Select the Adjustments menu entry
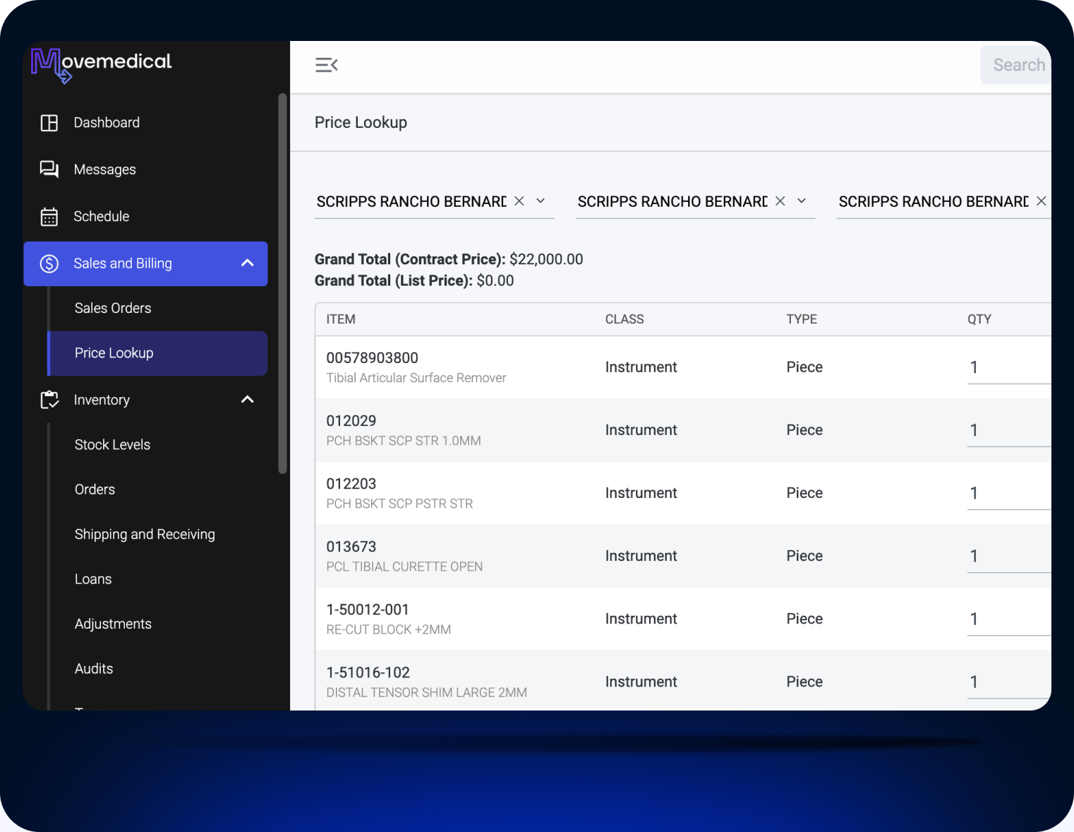Viewport: 1074px width, 832px height. [113, 624]
